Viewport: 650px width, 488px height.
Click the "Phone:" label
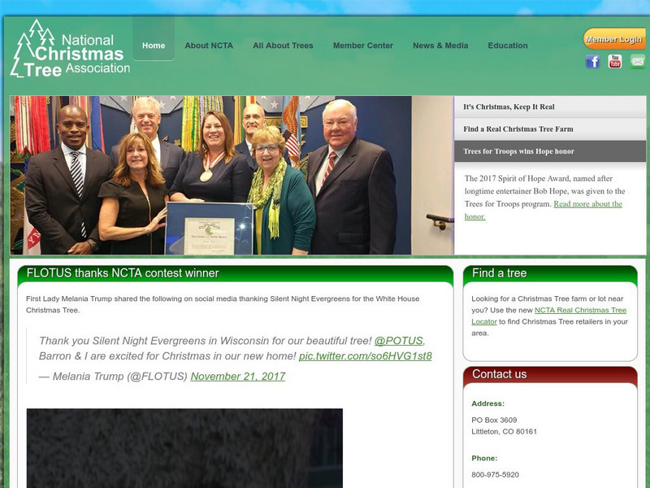tap(484, 458)
